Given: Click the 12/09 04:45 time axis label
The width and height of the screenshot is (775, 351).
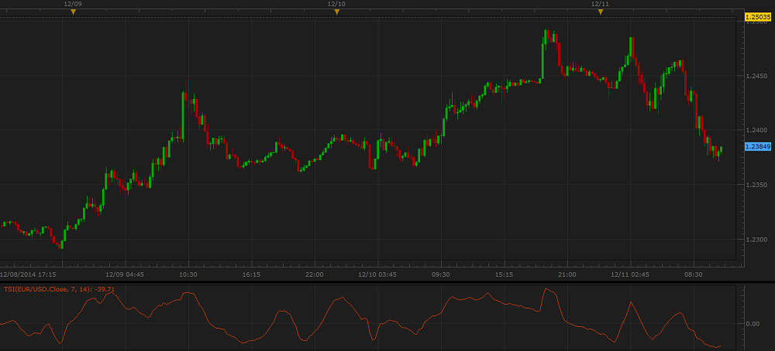Looking at the screenshot, I should 125,274.
